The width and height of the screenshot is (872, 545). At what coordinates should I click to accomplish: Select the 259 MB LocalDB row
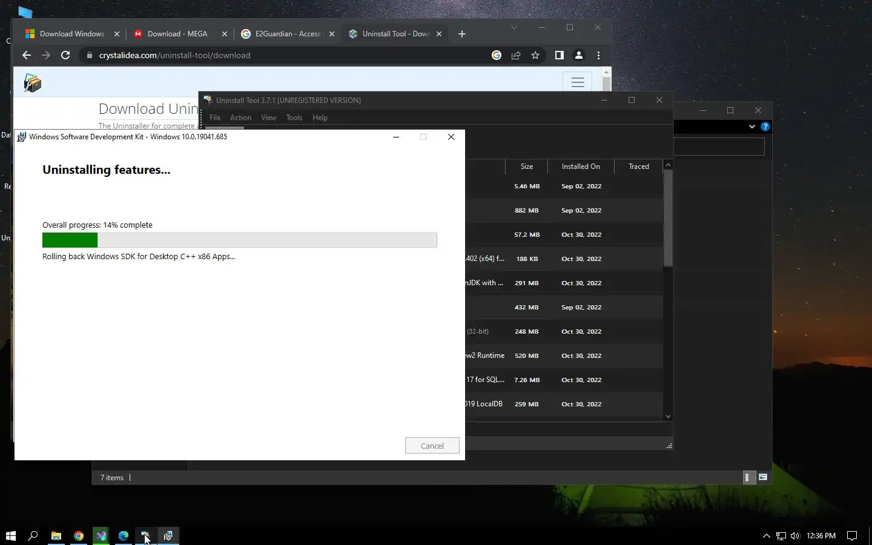(x=564, y=404)
